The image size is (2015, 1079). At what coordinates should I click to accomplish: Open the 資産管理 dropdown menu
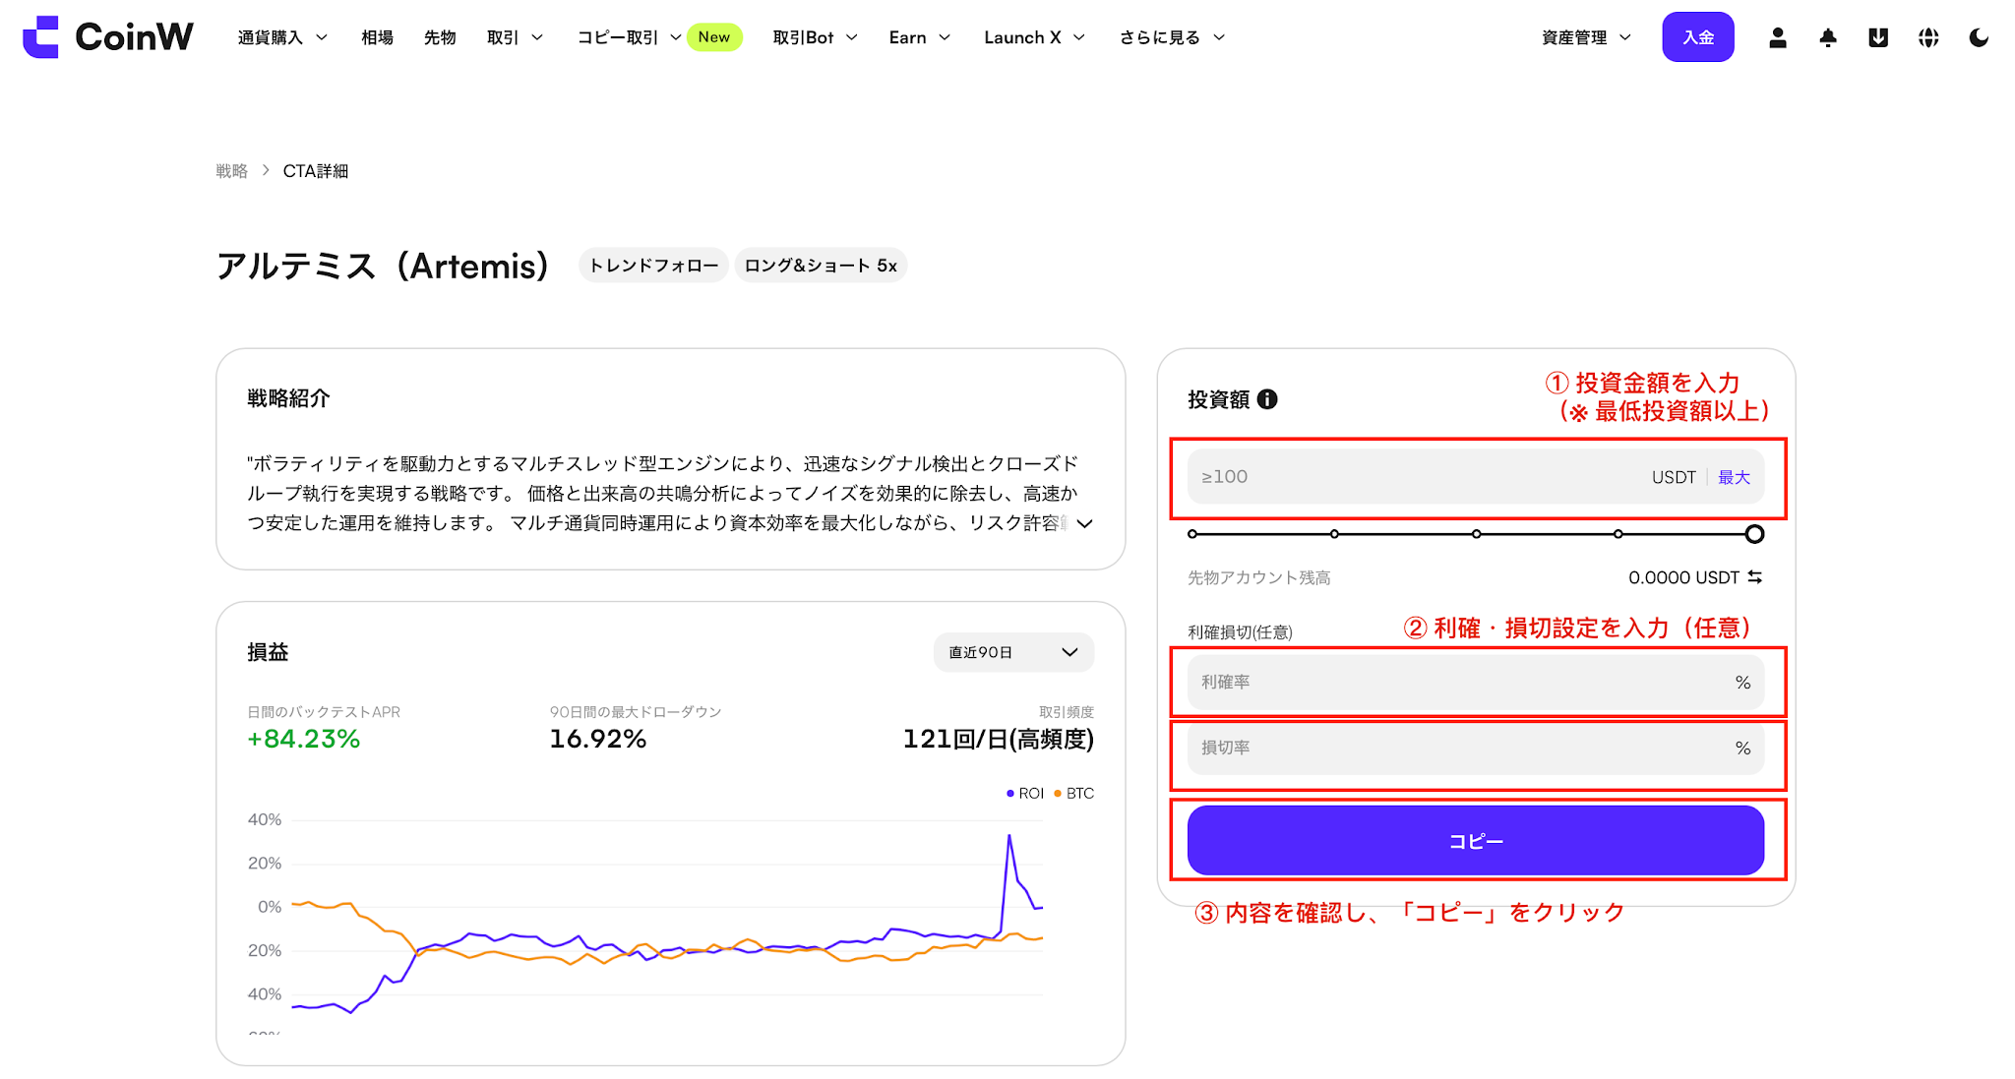pos(1586,37)
